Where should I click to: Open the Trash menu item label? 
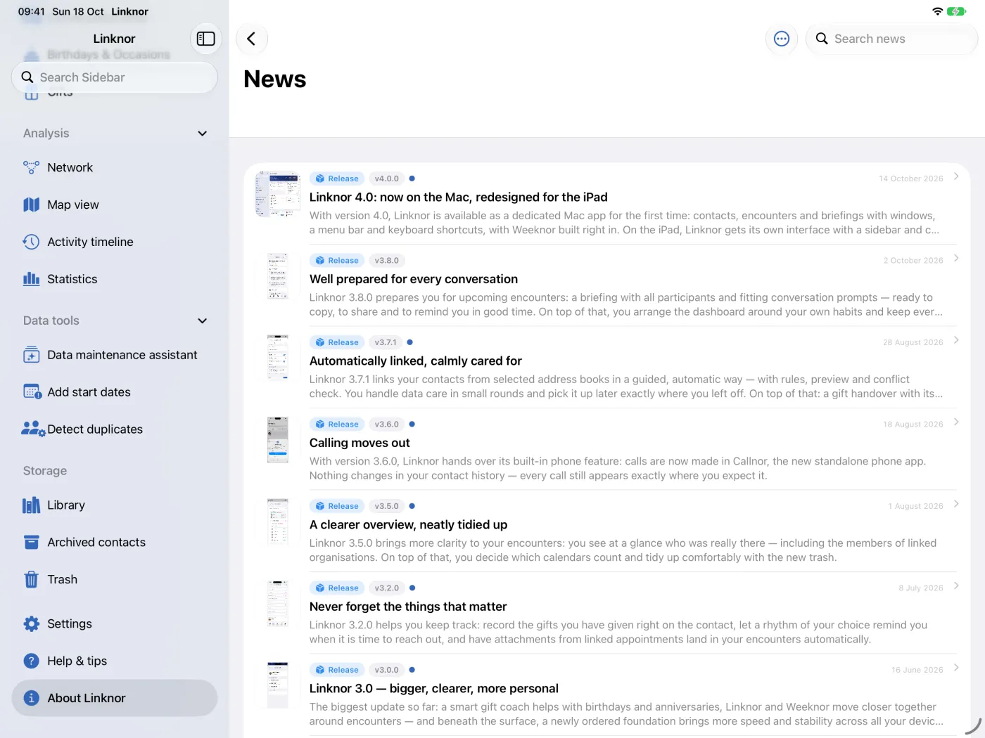point(63,580)
